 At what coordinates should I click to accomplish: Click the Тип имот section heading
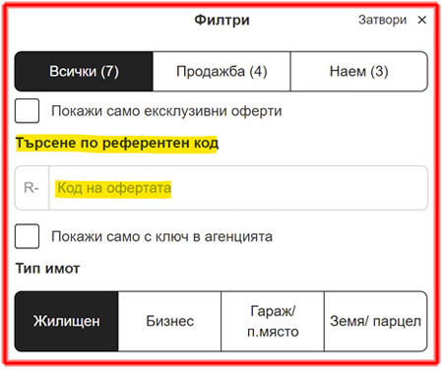click(x=47, y=269)
